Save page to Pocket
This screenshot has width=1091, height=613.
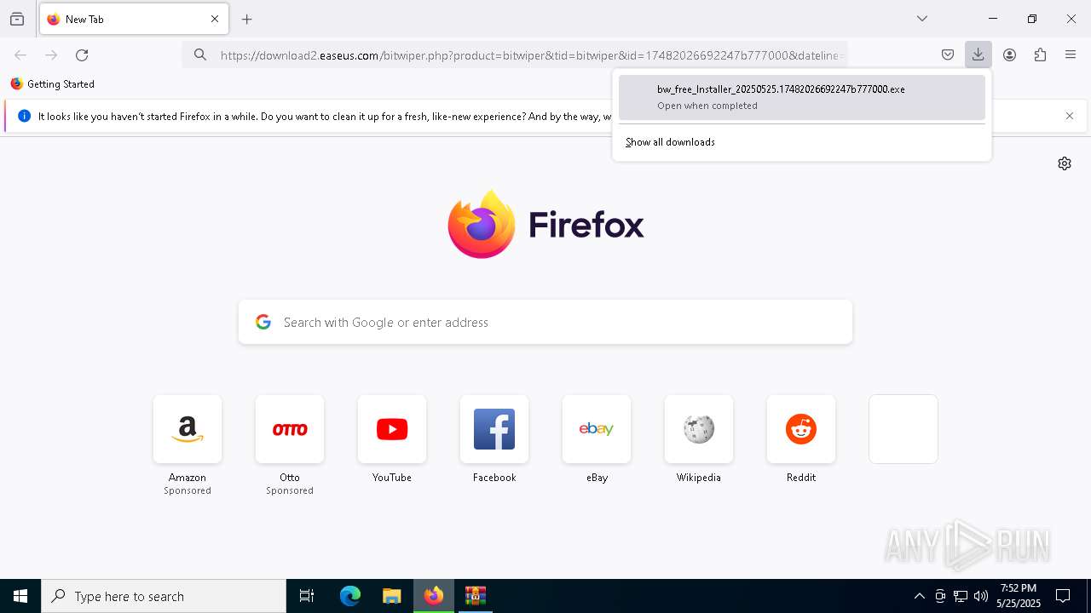(948, 55)
